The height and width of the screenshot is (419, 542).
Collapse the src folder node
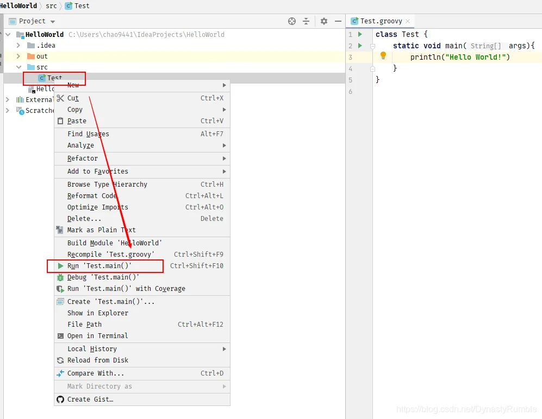tap(18, 67)
